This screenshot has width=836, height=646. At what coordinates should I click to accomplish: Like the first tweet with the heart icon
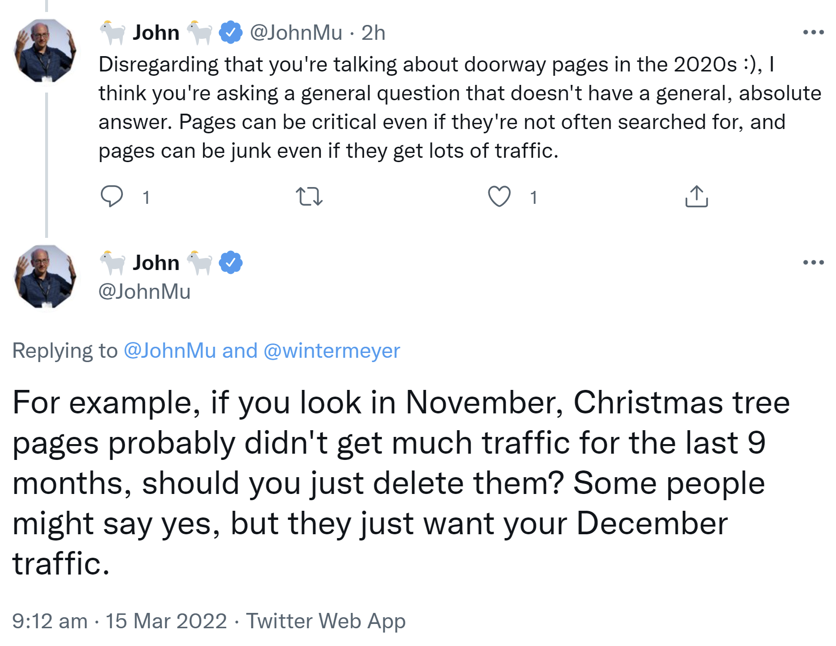[499, 197]
